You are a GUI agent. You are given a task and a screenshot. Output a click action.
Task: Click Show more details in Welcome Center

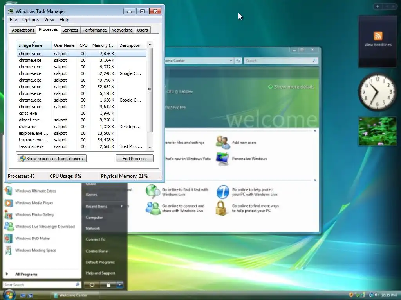[x=291, y=87]
